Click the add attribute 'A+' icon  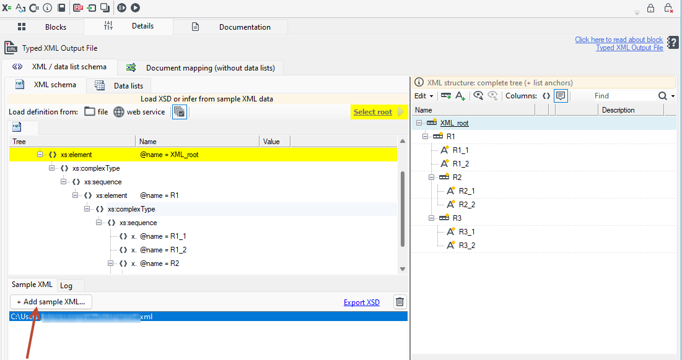pos(460,96)
